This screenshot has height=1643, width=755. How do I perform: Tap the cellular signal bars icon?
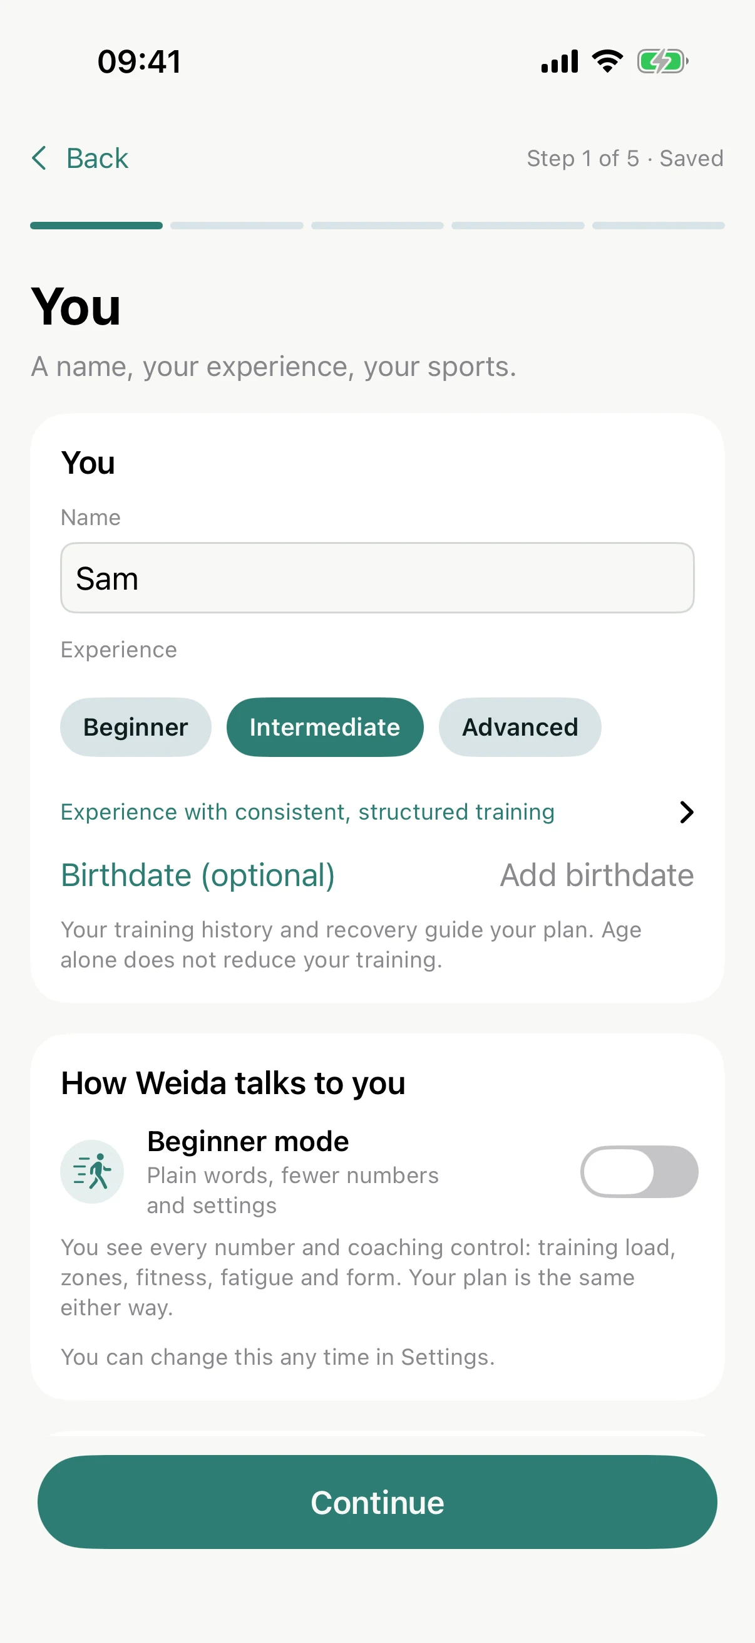(560, 61)
